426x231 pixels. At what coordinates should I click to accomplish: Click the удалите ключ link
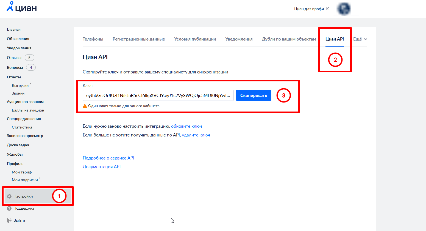196,135
